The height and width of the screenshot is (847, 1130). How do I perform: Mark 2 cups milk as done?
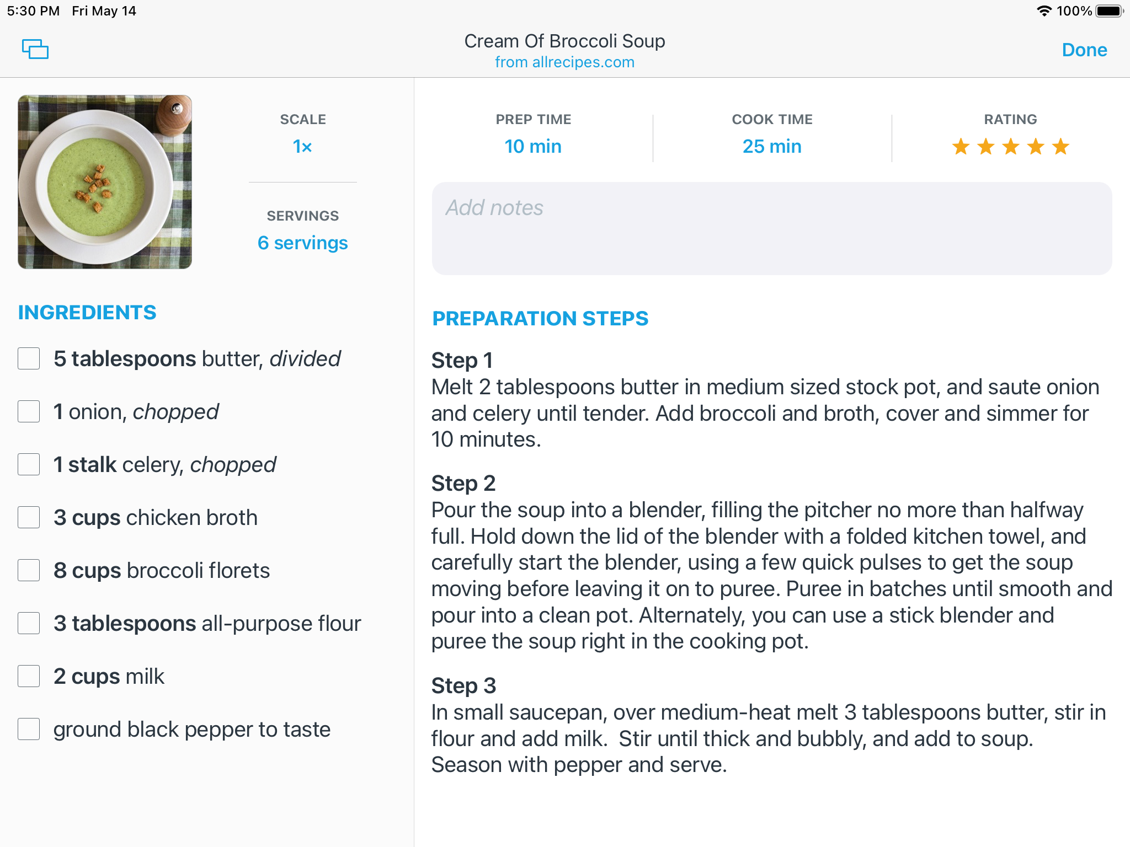[29, 676]
